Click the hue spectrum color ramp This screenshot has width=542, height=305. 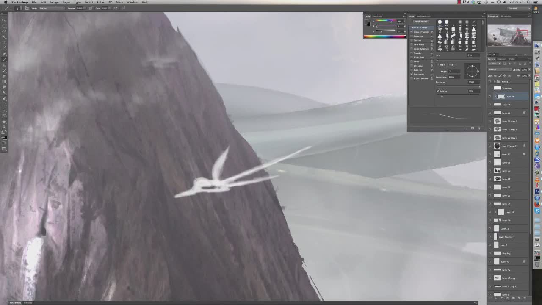[x=384, y=36]
